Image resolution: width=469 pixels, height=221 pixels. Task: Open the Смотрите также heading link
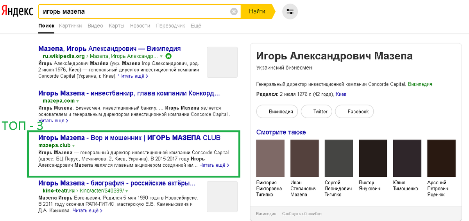(x=281, y=132)
